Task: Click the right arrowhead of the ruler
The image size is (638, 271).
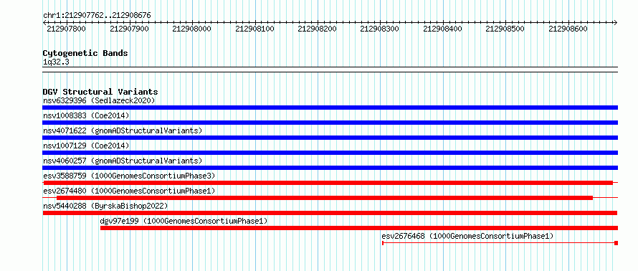Action: [x=616, y=22]
